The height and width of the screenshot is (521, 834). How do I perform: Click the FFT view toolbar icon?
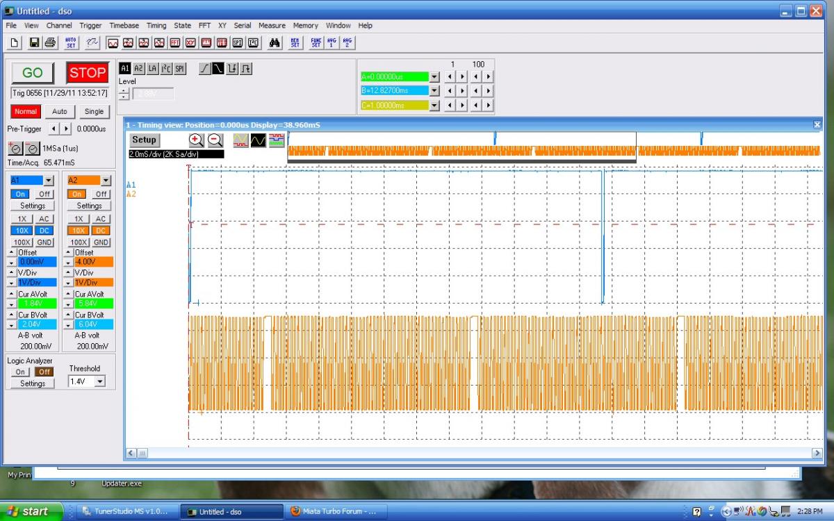click(x=175, y=42)
